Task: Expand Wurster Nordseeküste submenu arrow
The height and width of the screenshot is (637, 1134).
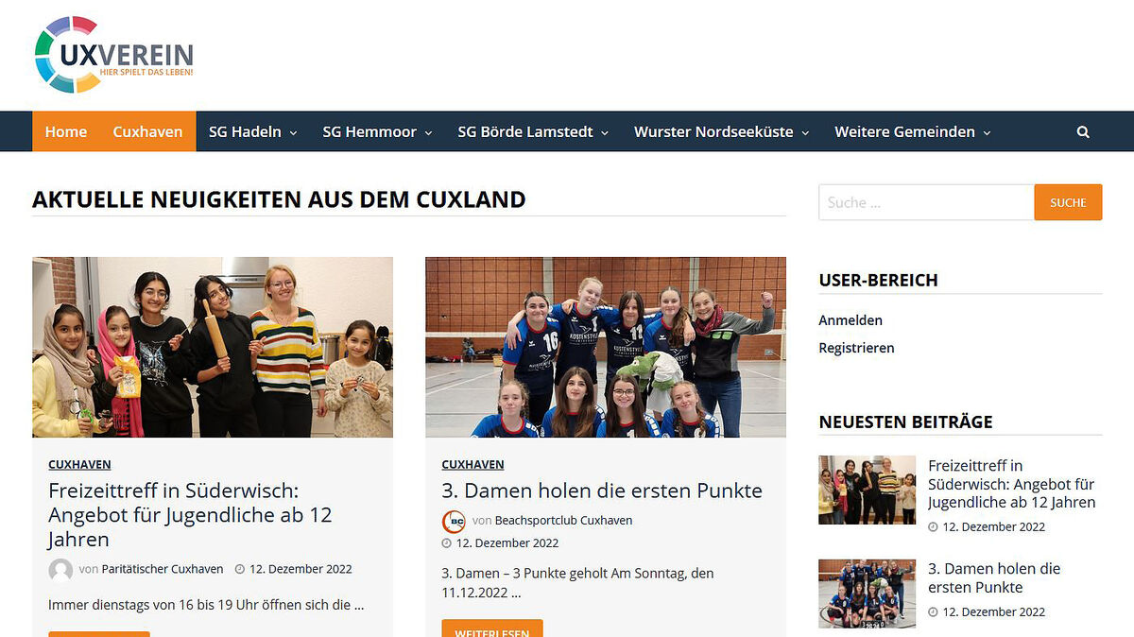Action: [x=805, y=133]
